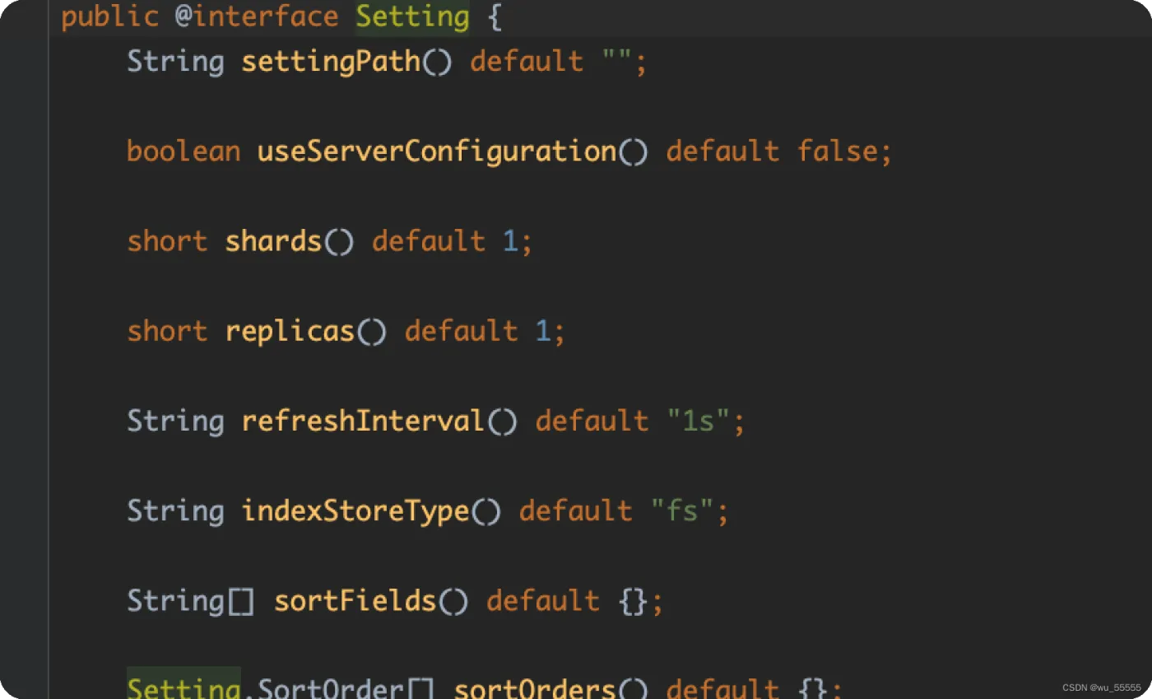Click the @interface keyword

click(x=257, y=17)
